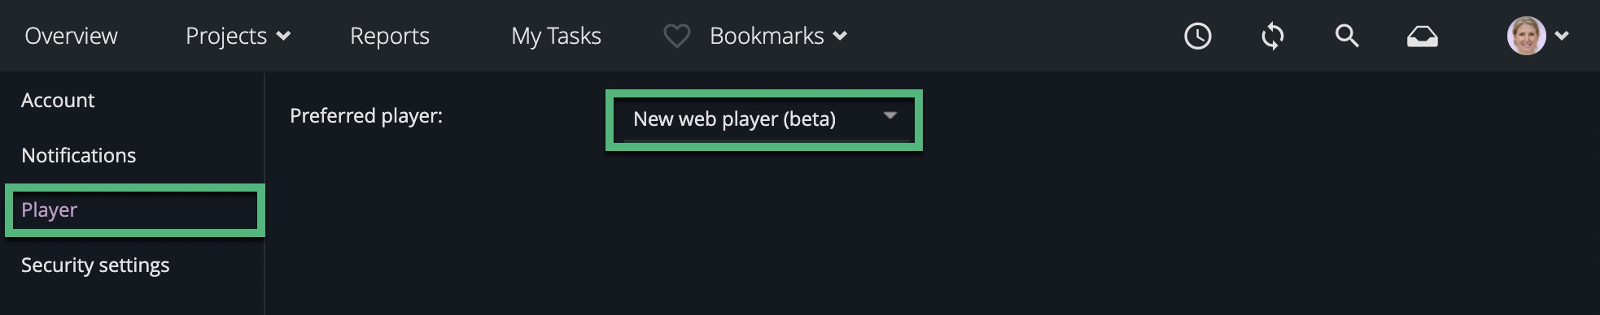Open the Preferred player dropdown arrow
Image resolution: width=1600 pixels, height=315 pixels.
click(890, 115)
